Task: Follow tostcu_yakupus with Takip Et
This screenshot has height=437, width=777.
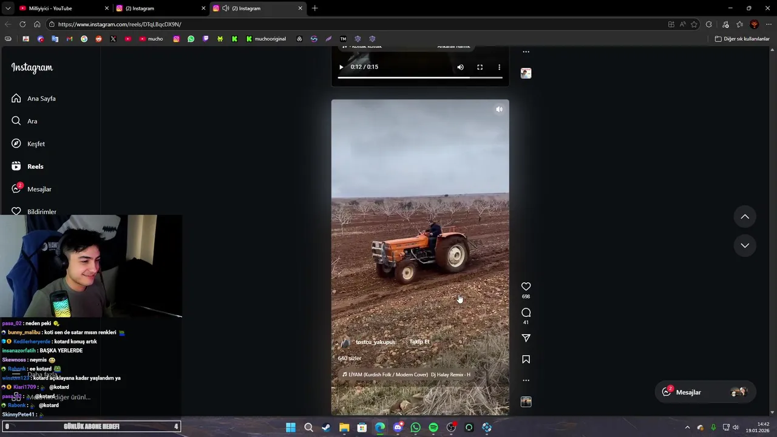Action: [x=419, y=342]
